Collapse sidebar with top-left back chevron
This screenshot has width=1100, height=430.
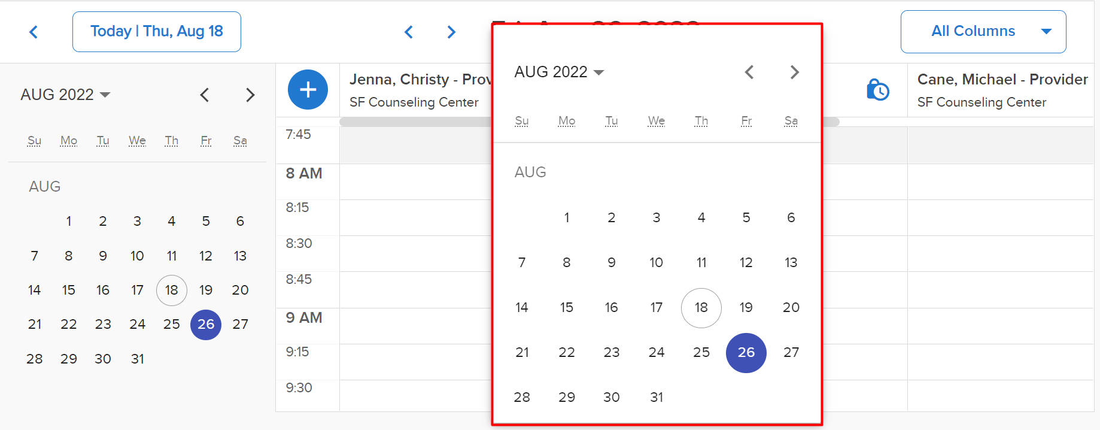tap(34, 32)
